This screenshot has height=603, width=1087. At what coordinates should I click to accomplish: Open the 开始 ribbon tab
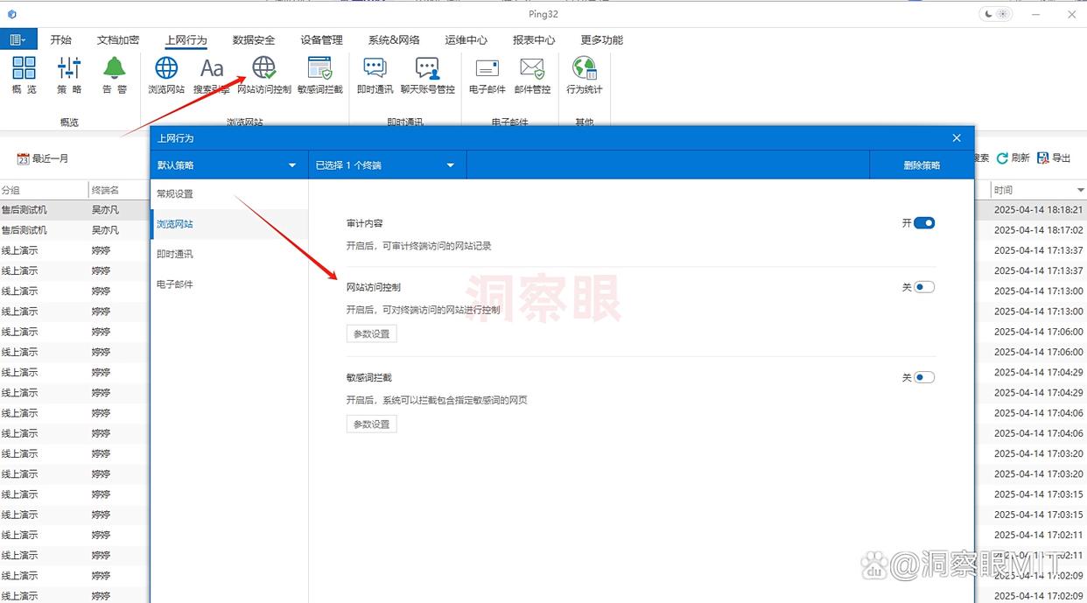pos(60,39)
